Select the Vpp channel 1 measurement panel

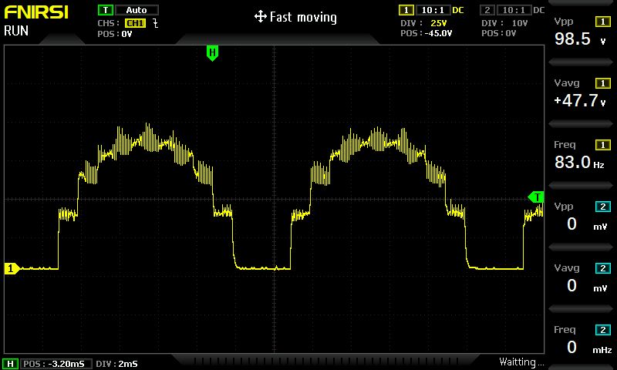click(582, 32)
